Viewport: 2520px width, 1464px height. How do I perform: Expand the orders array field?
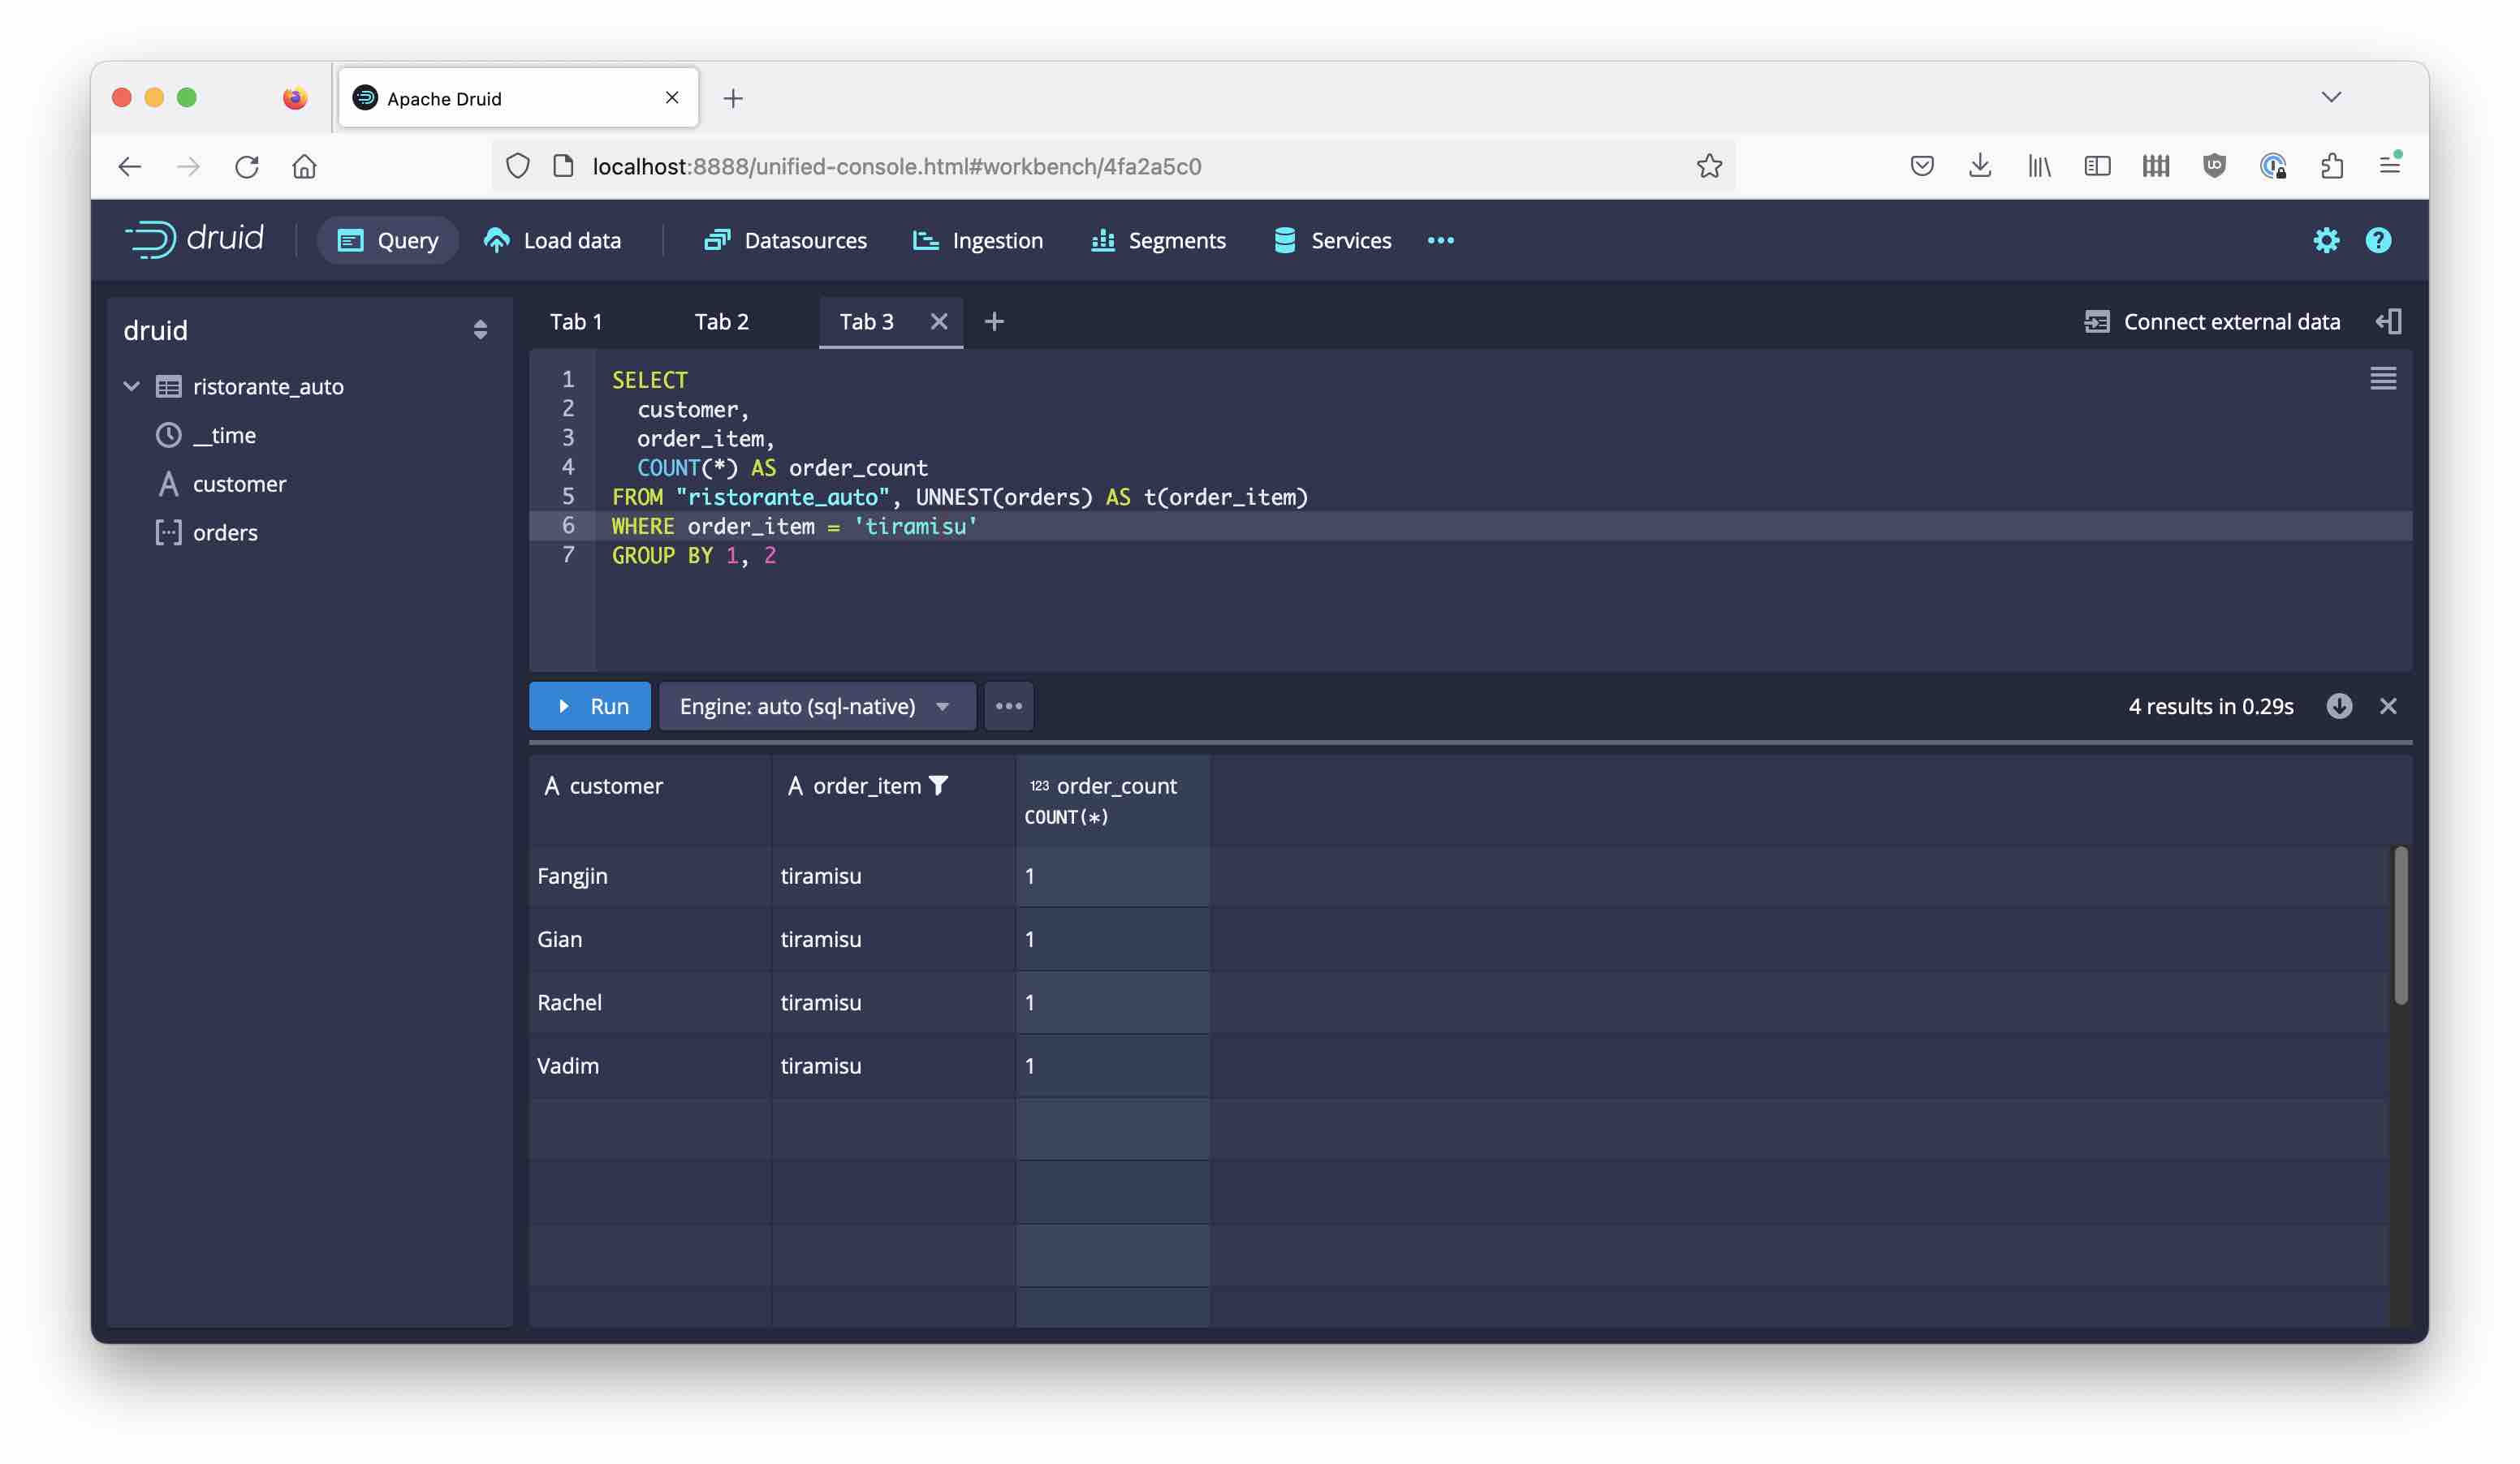click(x=223, y=533)
